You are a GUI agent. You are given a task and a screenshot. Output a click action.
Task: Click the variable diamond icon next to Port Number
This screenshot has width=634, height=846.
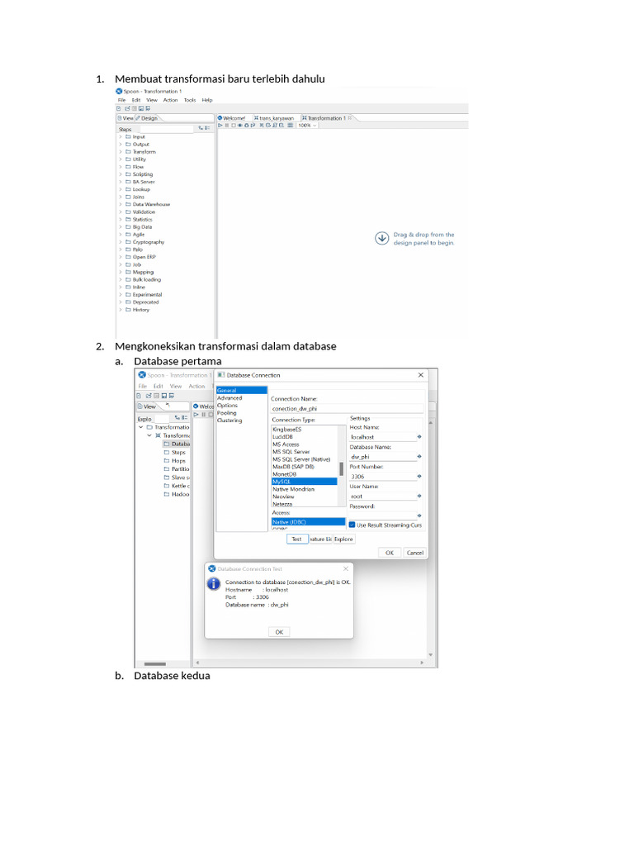click(x=419, y=477)
